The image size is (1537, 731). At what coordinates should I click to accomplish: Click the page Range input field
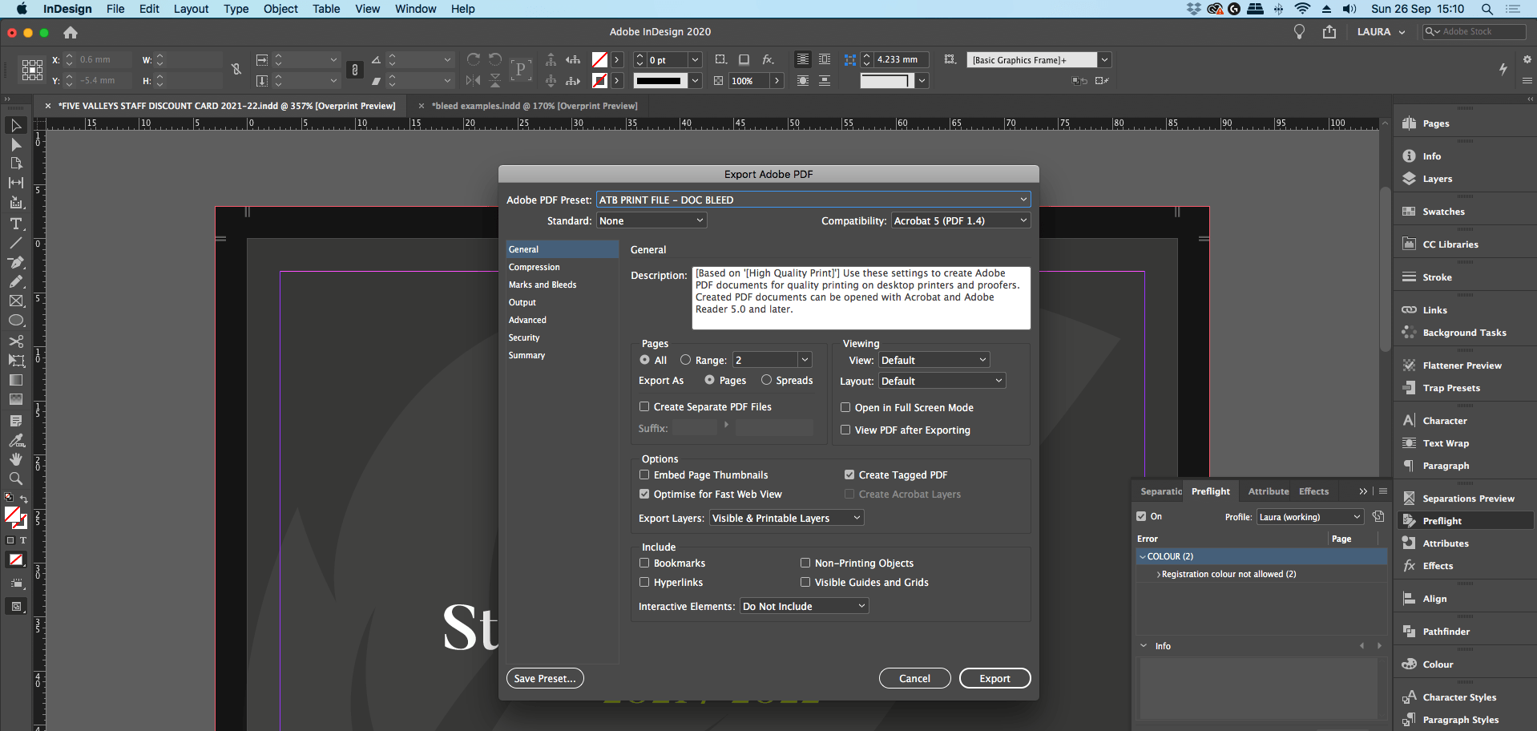point(765,360)
